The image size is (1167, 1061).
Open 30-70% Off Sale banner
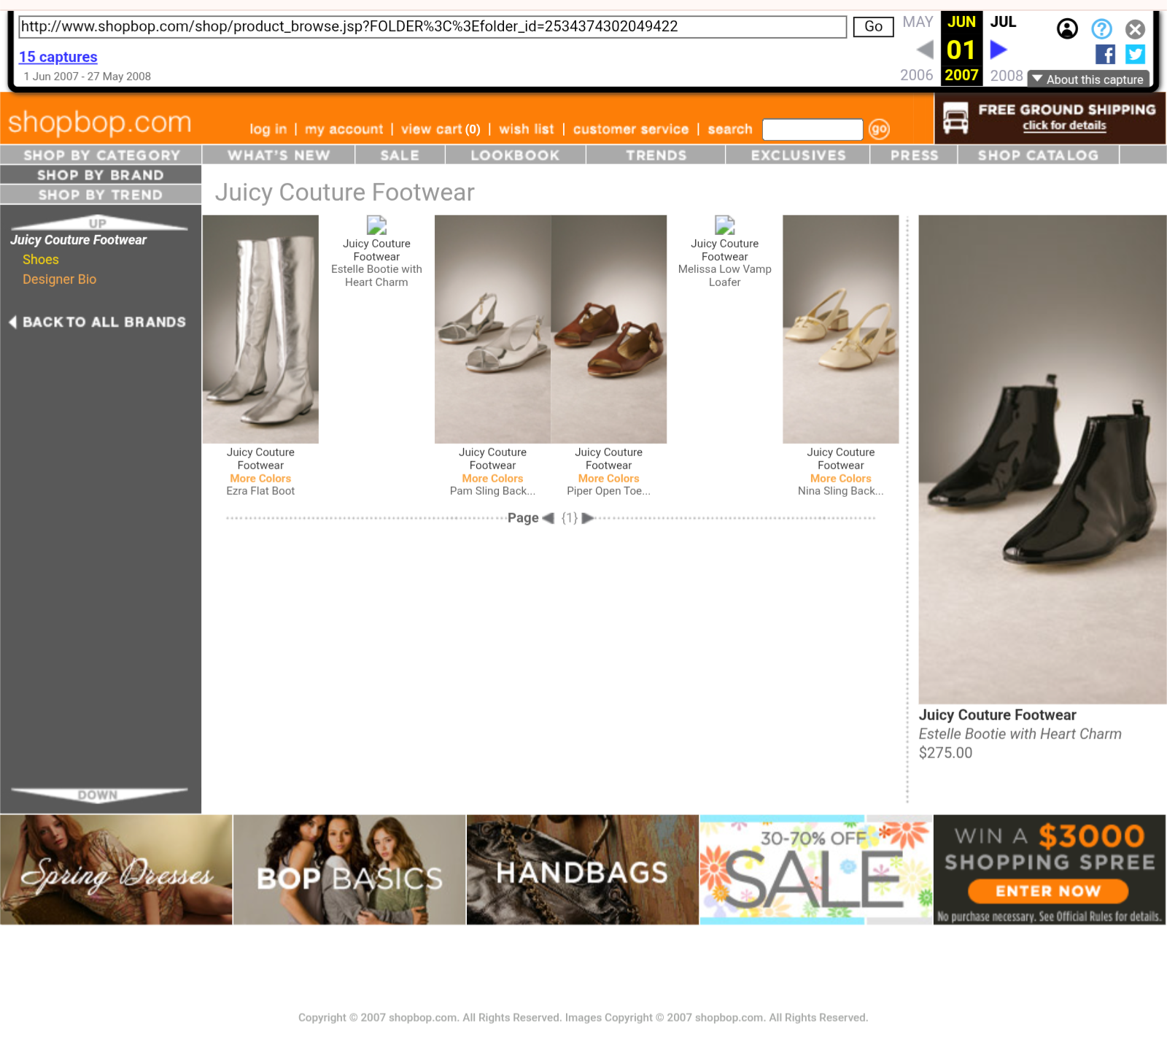click(x=816, y=870)
